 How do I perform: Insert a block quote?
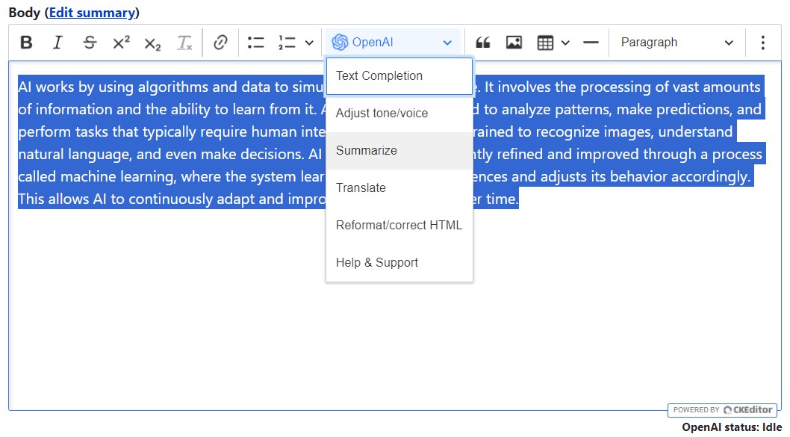coord(482,43)
